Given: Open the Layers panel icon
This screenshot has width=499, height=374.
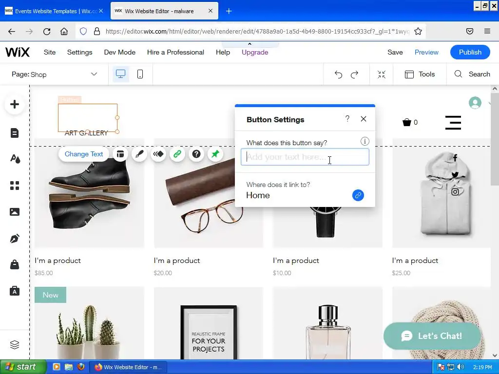Looking at the screenshot, I should click(14, 345).
